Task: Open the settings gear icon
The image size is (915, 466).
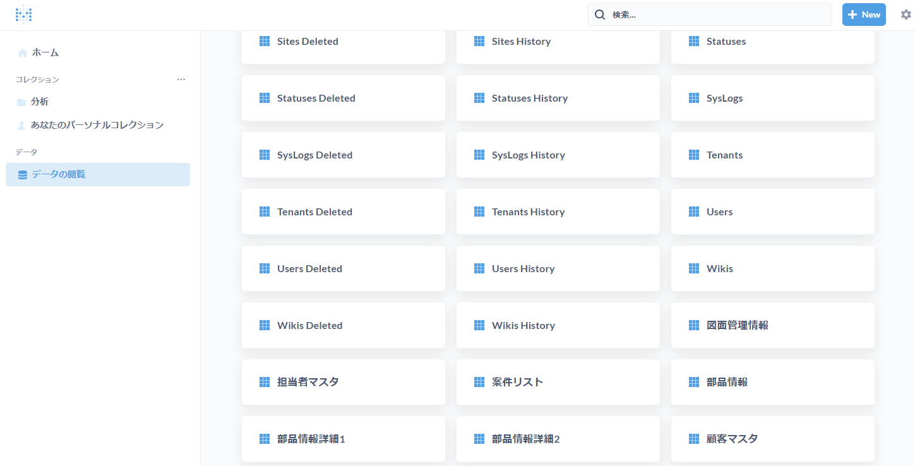Action: pyautogui.click(x=906, y=15)
